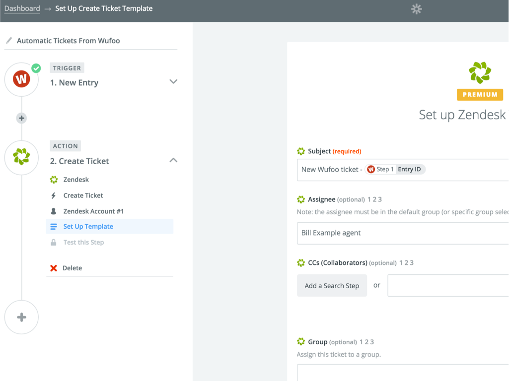Click the Zapier loading asterisk logo
The height and width of the screenshot is (381, 509).
tap(416, 9)
